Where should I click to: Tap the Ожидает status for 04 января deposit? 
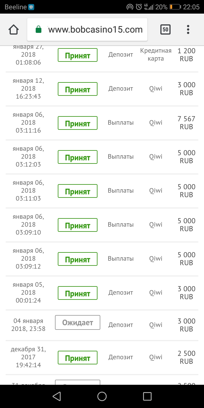pos(78,322)
